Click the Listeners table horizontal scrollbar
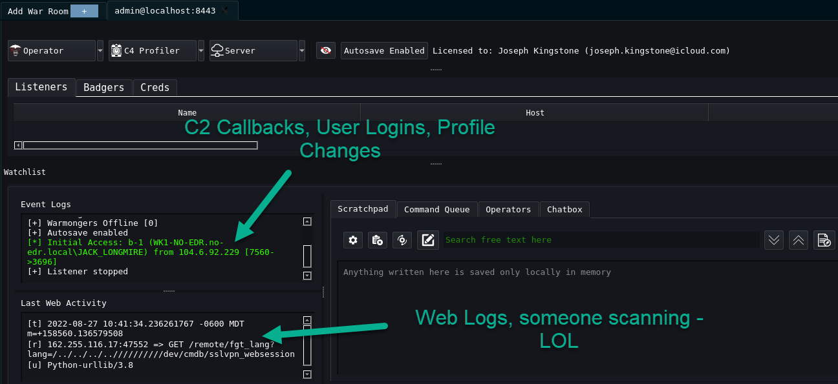 point(140,145)
